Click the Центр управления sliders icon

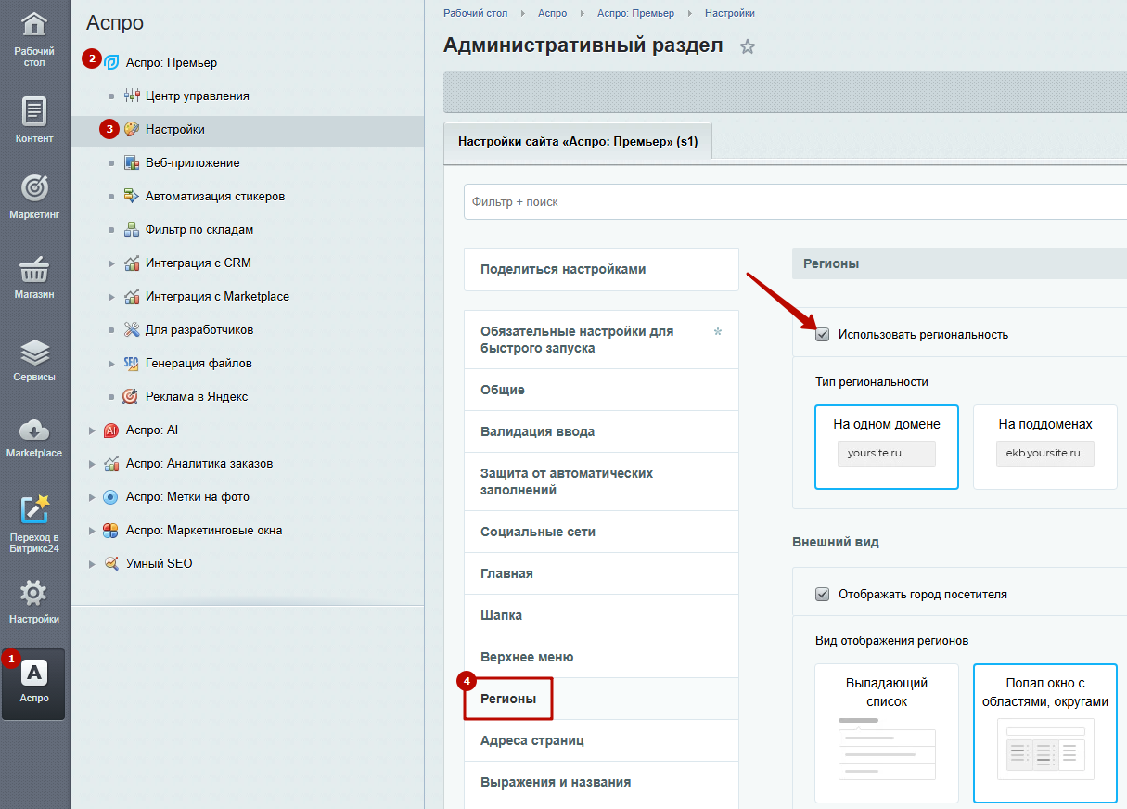point(131,96)
